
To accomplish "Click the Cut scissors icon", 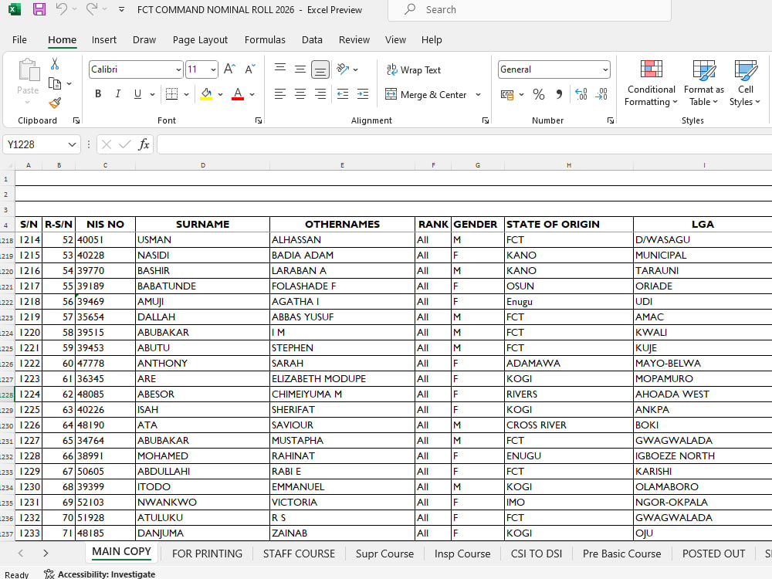I will tap(55, 64).
